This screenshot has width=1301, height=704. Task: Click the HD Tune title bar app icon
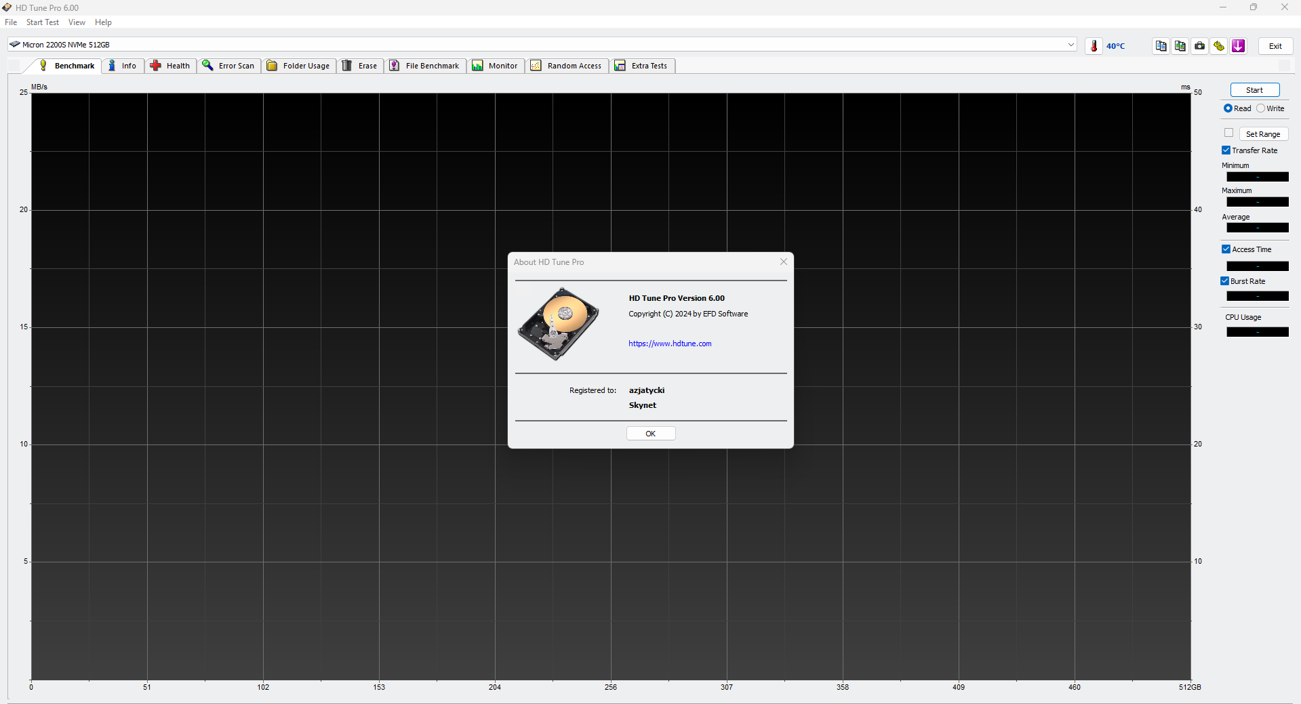point(7,7)
